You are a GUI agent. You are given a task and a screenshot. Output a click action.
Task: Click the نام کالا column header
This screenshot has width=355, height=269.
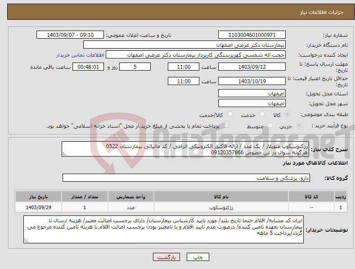221,197
